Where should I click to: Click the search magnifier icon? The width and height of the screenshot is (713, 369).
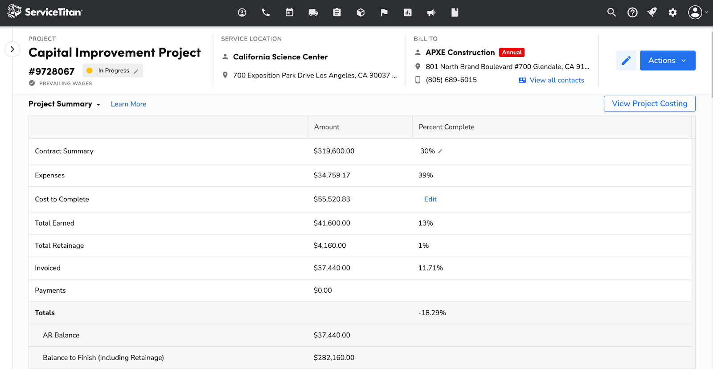pyautogui.click(x=611, y=12)
